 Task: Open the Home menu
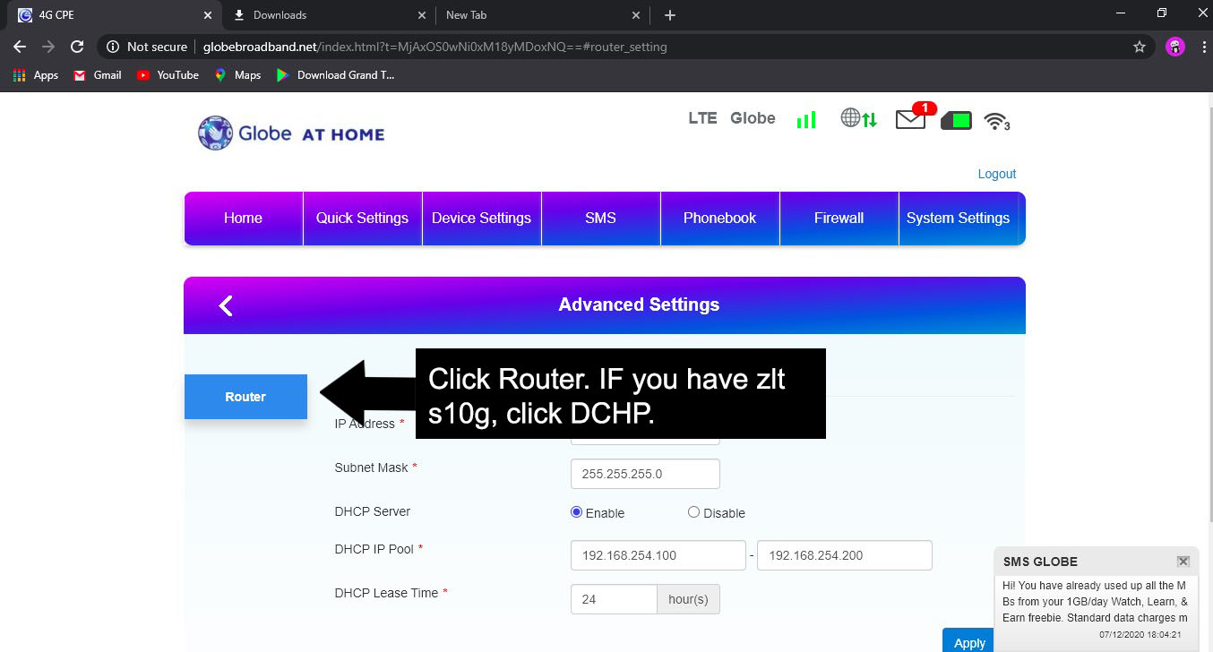coord(243,218)
